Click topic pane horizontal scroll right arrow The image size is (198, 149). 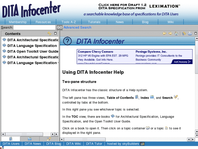click(193, 139)
